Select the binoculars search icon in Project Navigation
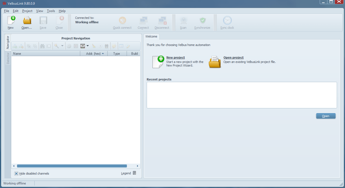Image resolution: width=345 pixels, height=188 pixels. (x=43, y=46)
